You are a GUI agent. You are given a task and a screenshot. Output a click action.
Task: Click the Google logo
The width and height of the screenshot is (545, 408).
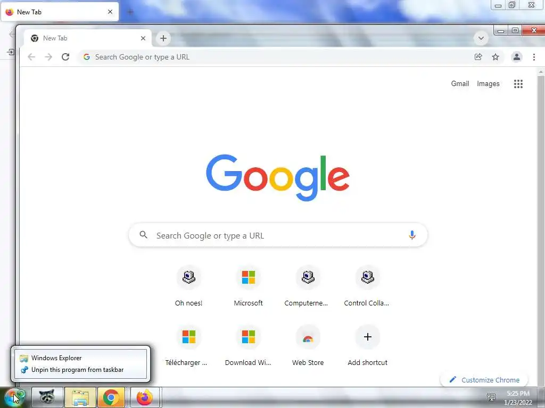(278, 177)
